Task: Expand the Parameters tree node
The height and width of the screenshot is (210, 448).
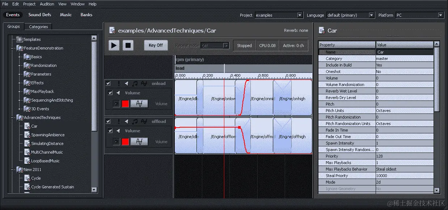Action: tap(20, 74)
